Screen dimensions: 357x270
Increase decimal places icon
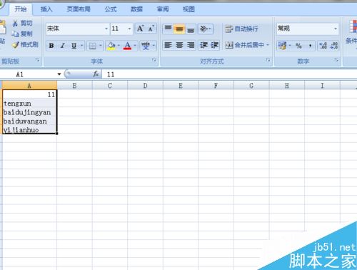pos(323,46)
